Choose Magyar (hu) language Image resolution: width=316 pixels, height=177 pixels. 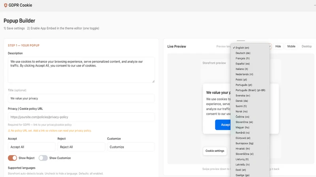point(250,127)
